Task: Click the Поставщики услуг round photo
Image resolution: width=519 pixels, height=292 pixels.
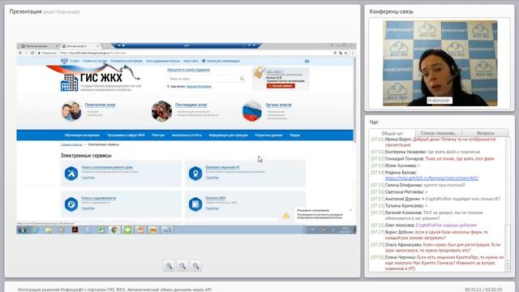Action: click(161, 111)
